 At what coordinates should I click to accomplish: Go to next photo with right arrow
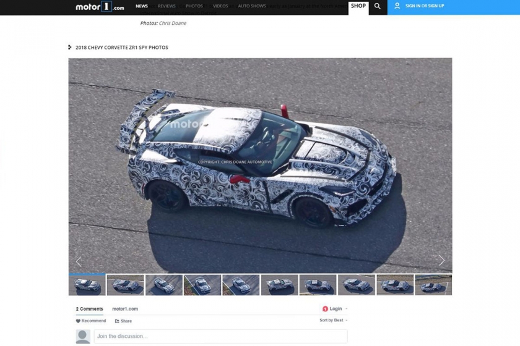pyautogui.click(x=441, y=261)
